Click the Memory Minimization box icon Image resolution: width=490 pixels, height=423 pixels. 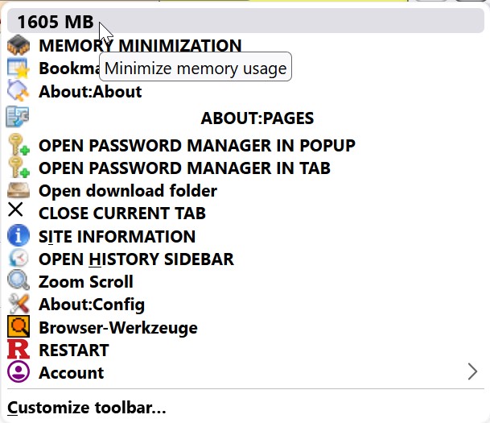(18, 46)
